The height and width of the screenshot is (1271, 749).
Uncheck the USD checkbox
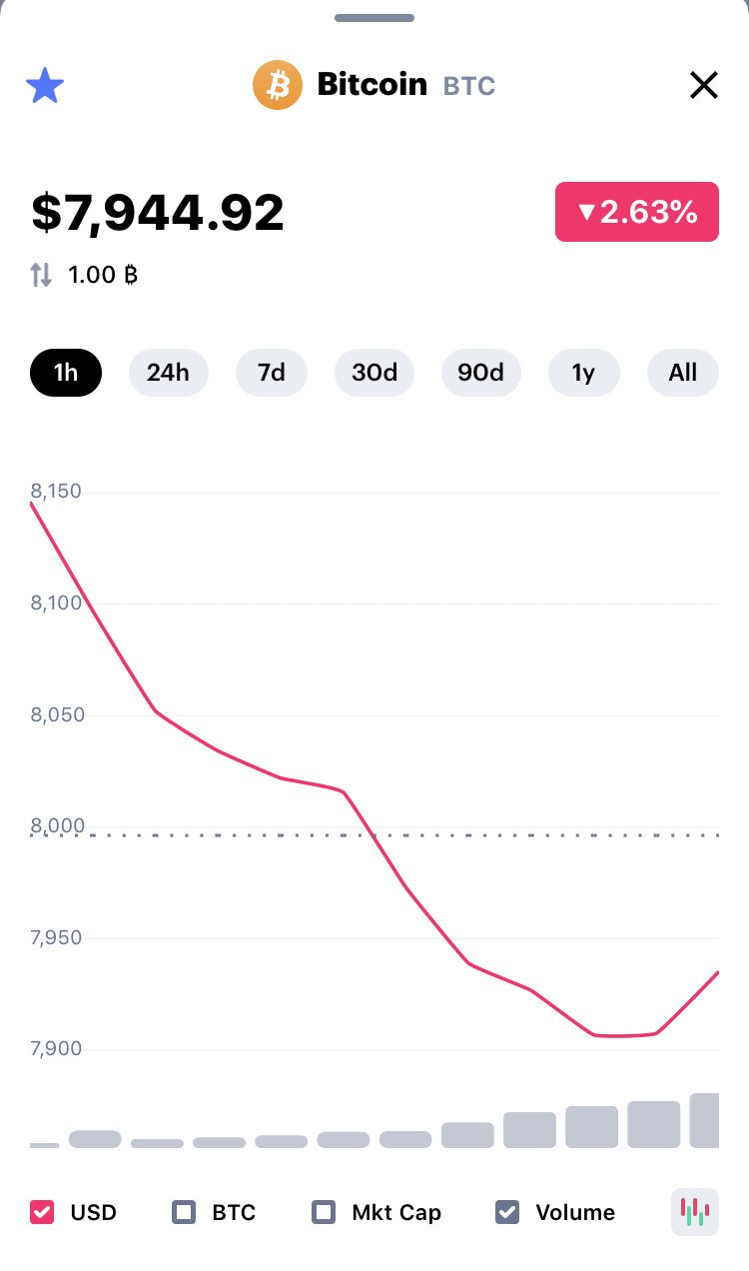pos(42,1212)
